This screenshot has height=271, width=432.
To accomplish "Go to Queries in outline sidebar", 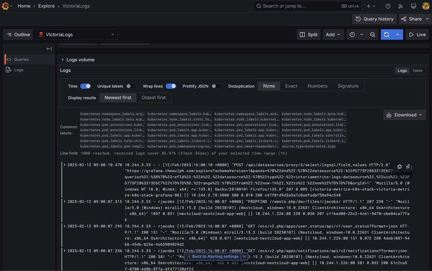I will (x=30, y=59).
